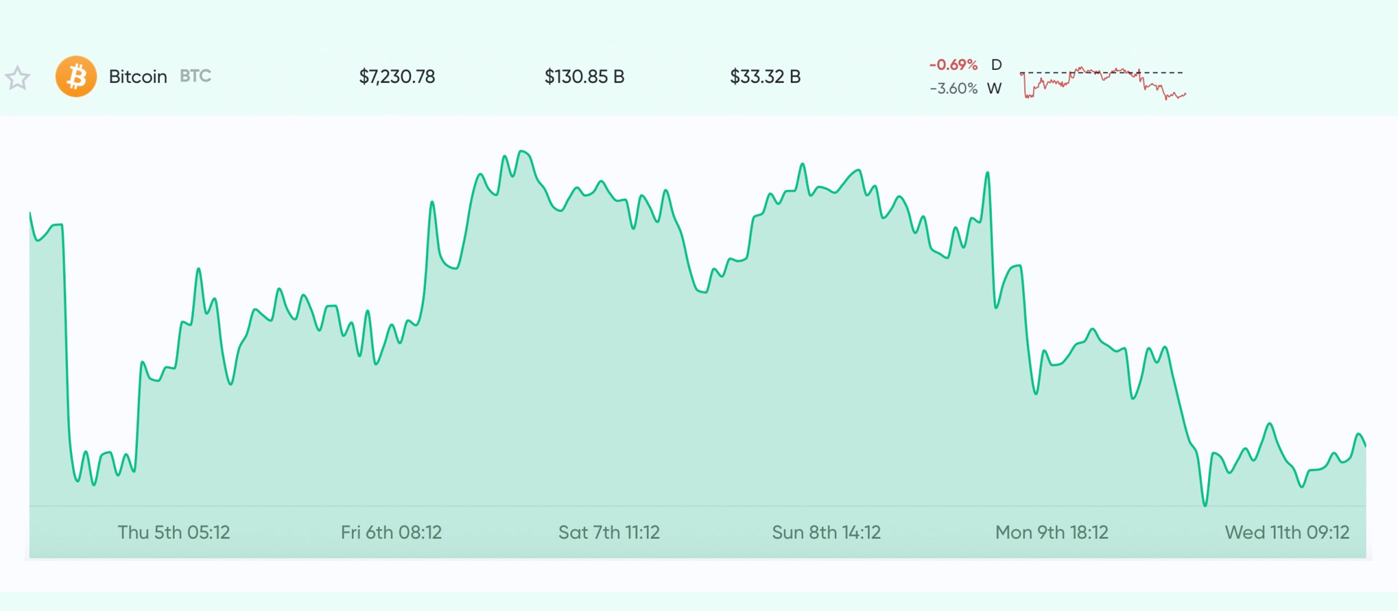Select the D daily period label

click(x=997, y=65)
